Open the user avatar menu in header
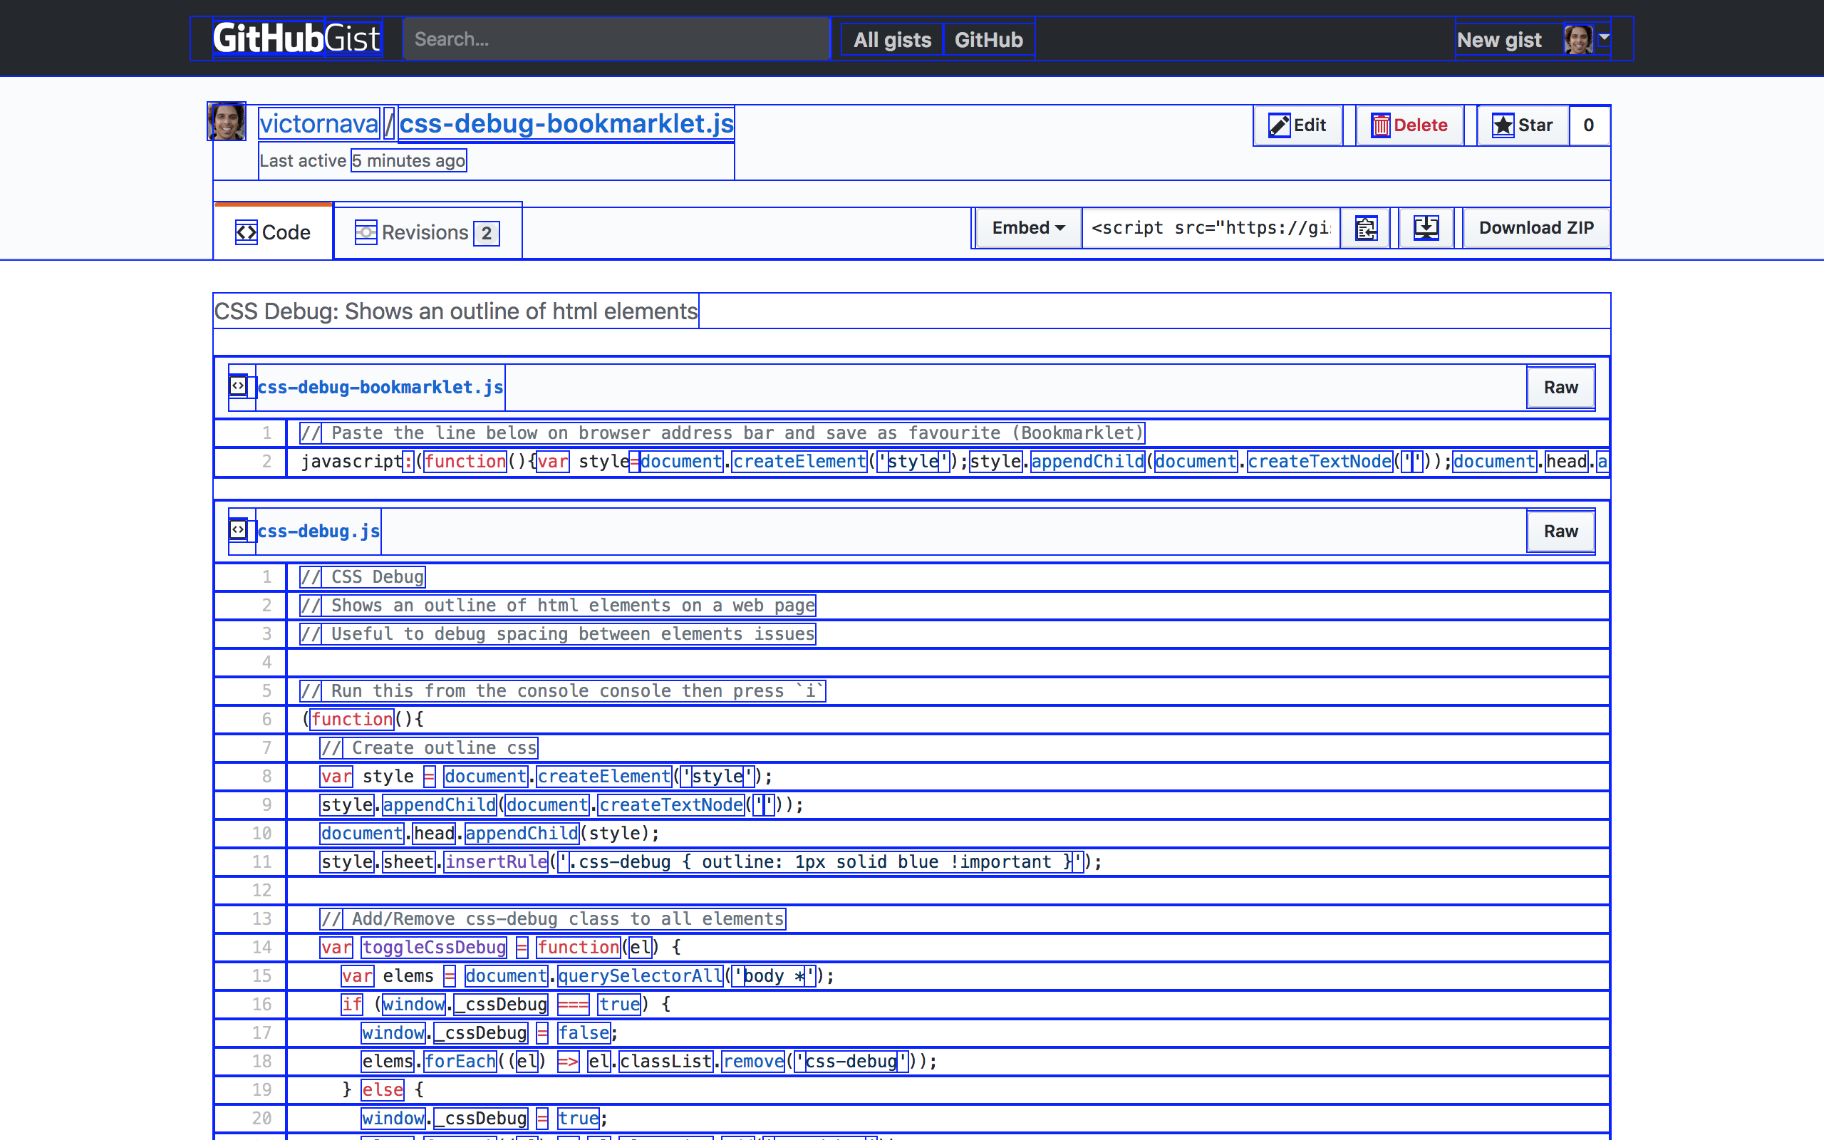 (x=1587, y=39)
